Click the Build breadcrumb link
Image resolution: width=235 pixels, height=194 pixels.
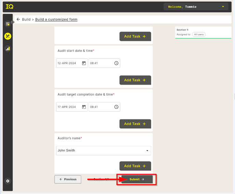(26, 19)
